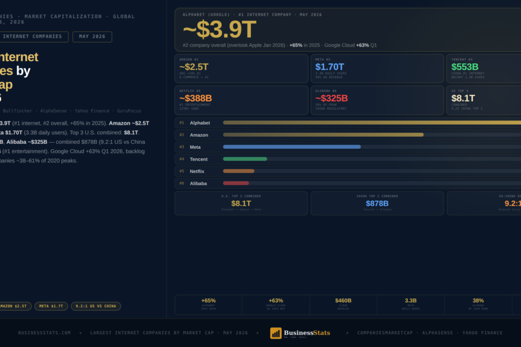The height and width of the screenshot is (347, 521).
Task: Select the 9.2:1 US VS CHINA pill
Action: 96,306
